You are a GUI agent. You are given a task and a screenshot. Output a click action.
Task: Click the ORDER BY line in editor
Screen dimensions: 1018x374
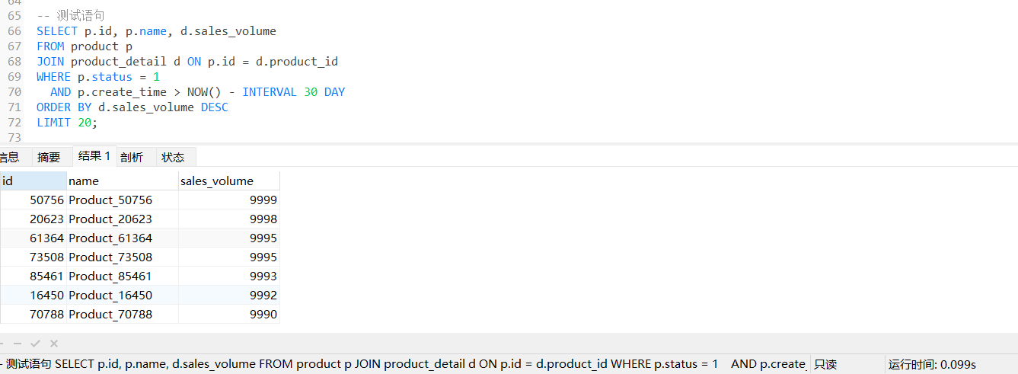132,107
